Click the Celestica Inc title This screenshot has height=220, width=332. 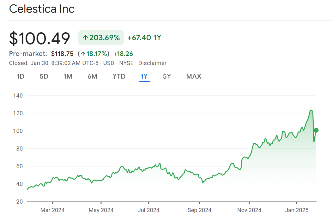tap(42, 9)
